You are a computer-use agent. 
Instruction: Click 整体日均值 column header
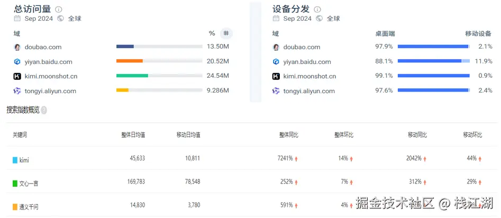pyautogui.click(x=133, y=135)
